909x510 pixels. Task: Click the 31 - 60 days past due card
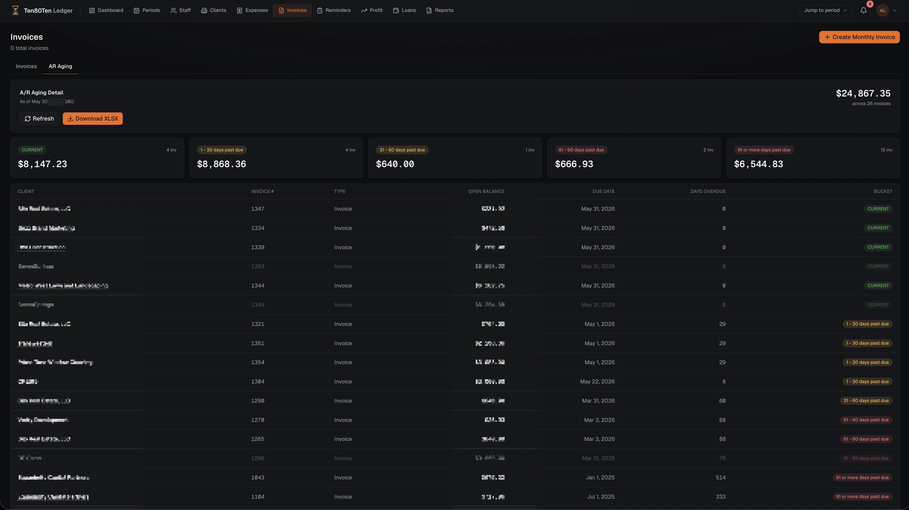pyautogui.click(x=455, y=158)
